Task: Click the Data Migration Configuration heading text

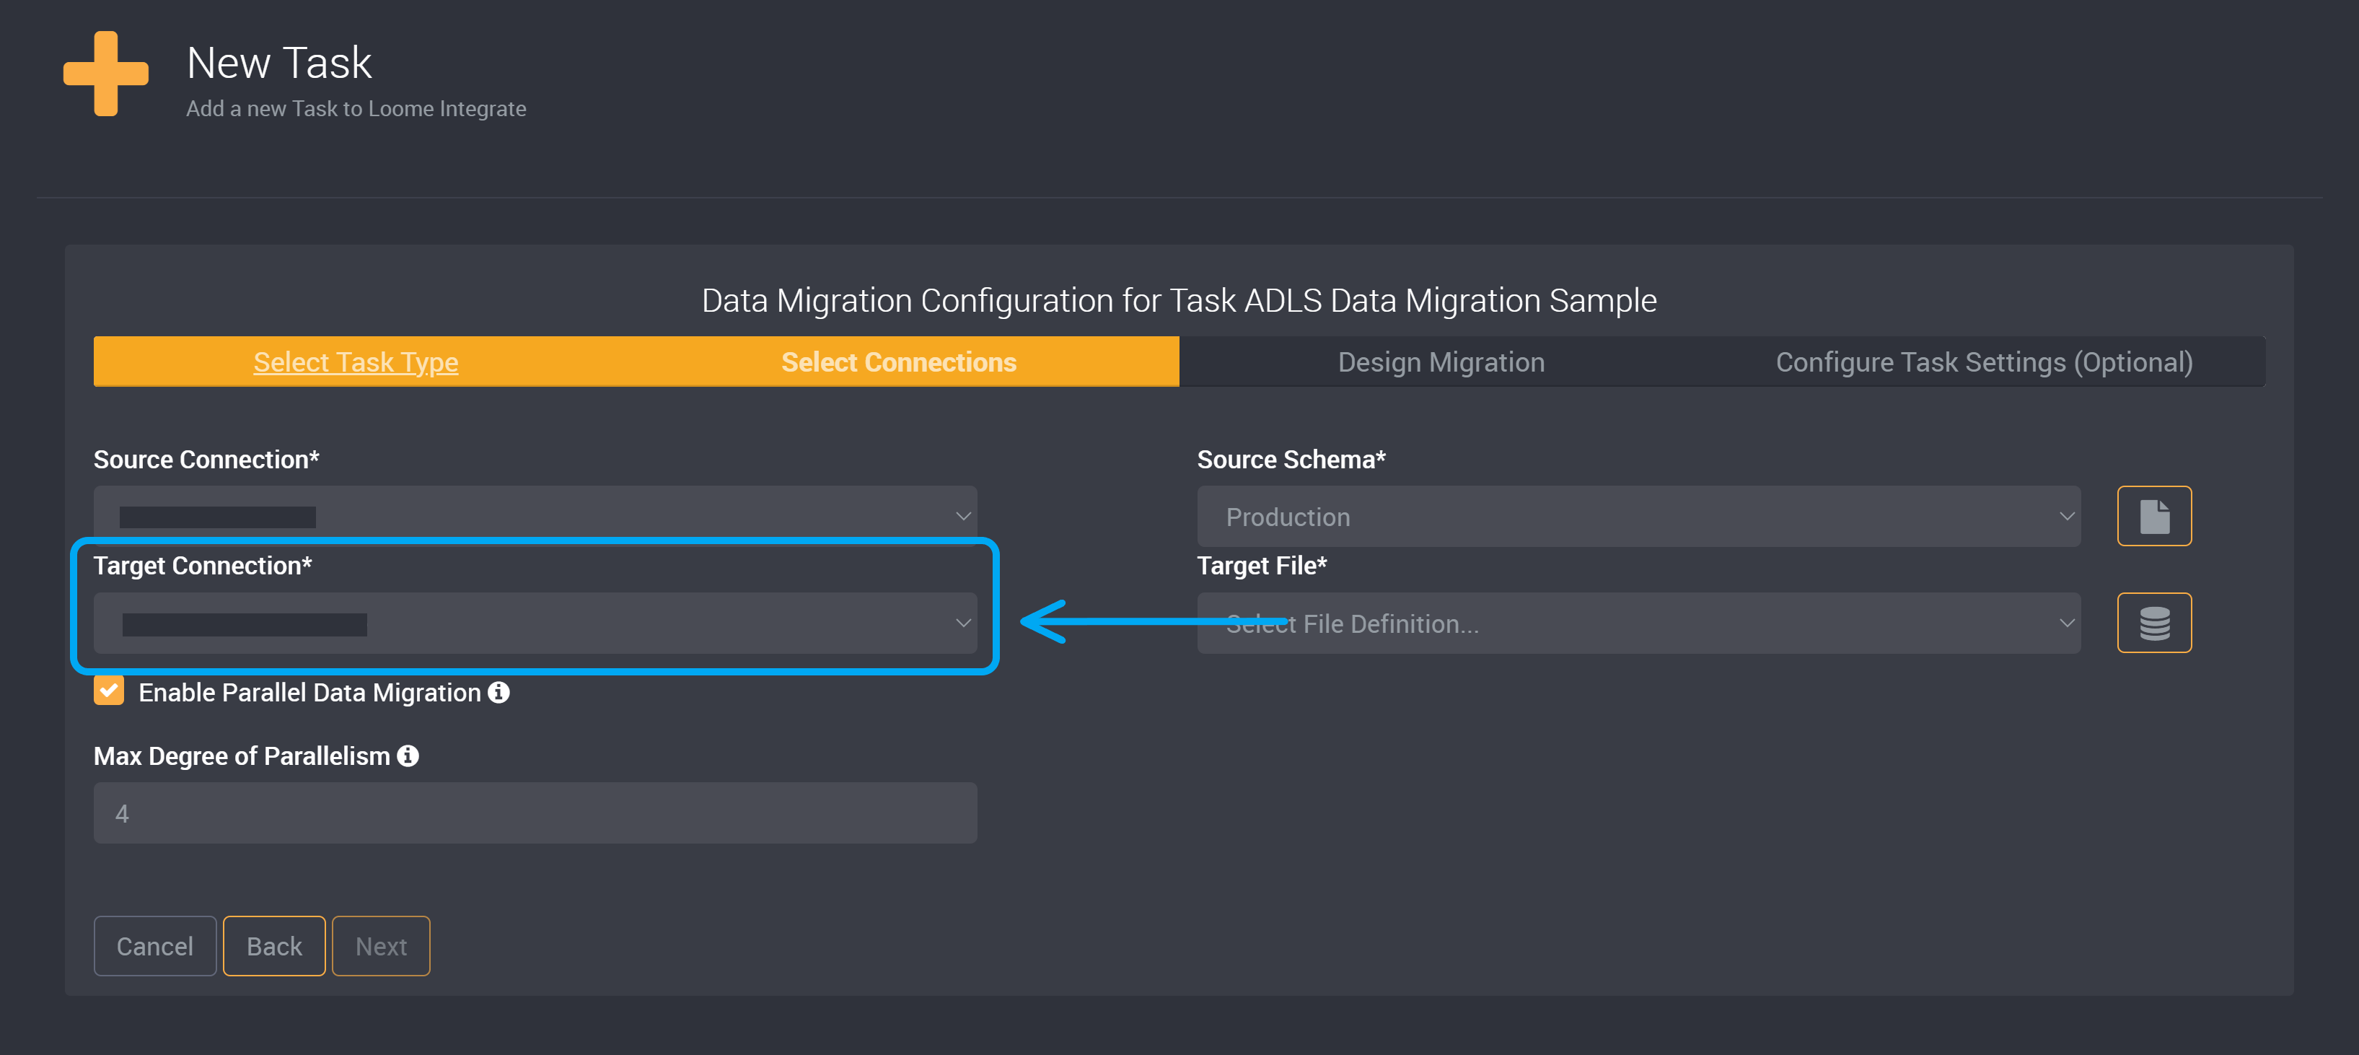Action: (1179, 300)
